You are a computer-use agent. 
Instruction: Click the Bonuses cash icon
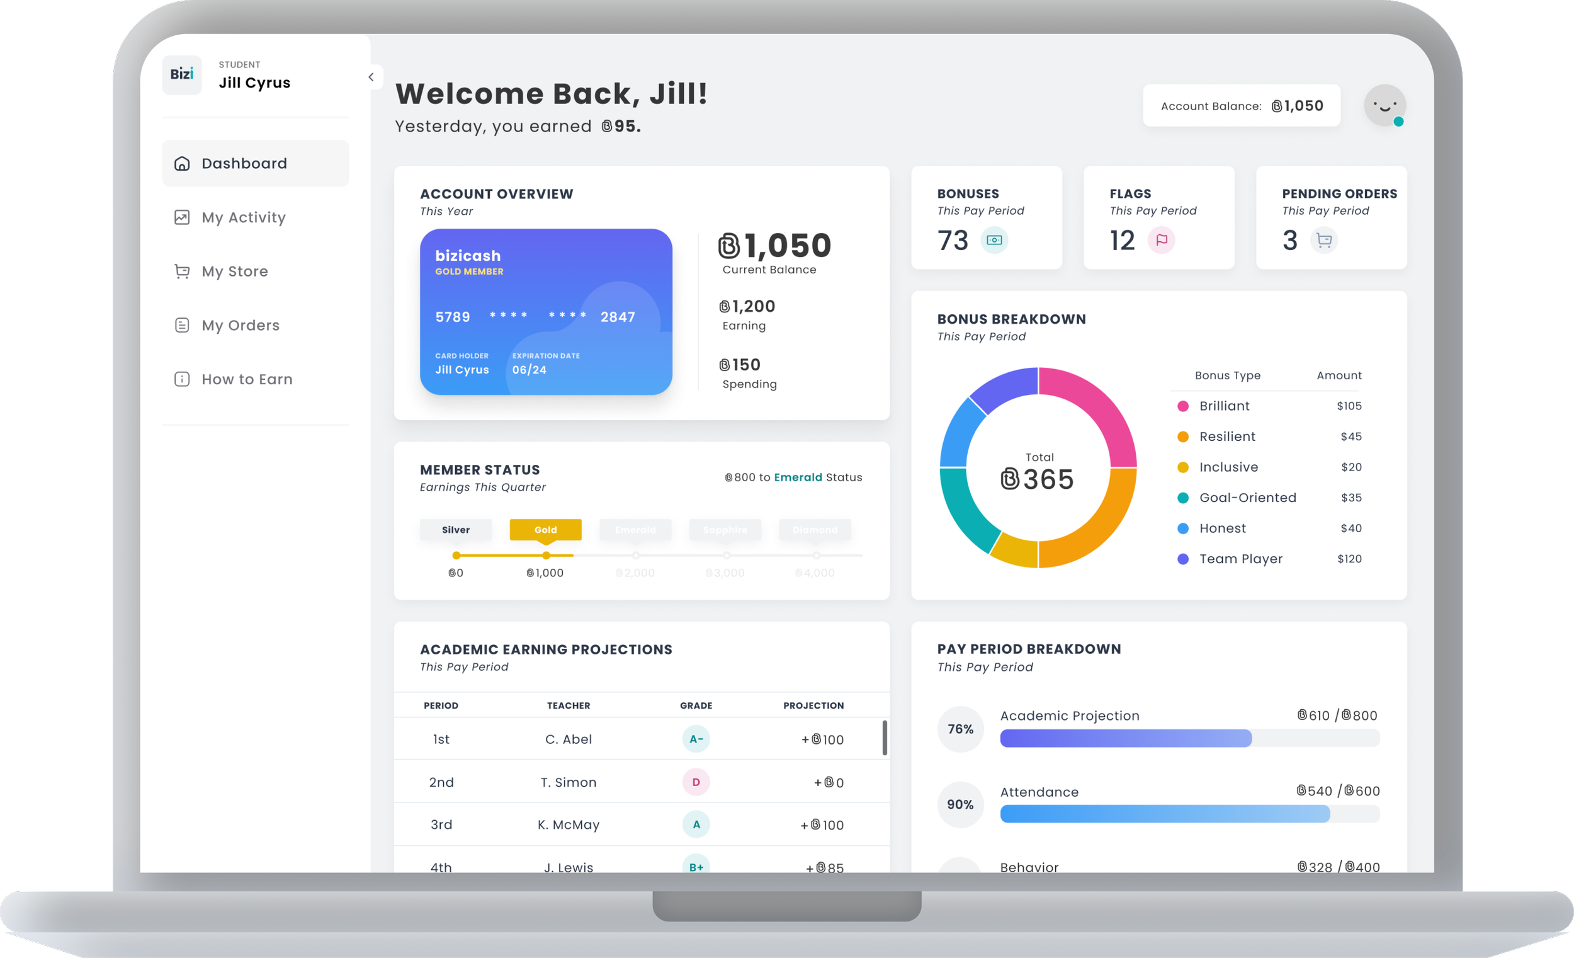click(994, 241)
